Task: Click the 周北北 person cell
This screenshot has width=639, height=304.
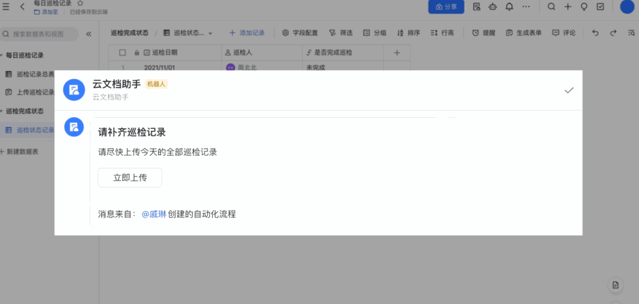Action: click(241, 67)
